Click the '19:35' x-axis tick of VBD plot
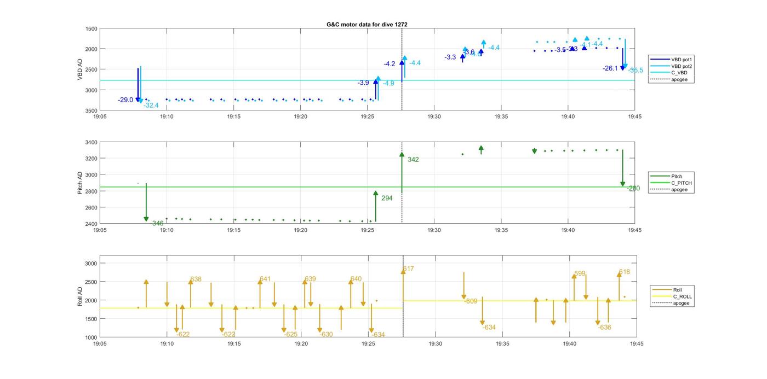Viewport: 767px width, 379px height. (501, 116)
